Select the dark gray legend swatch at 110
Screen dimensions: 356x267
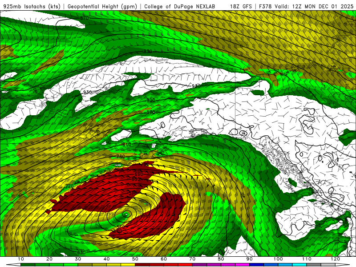314,265
